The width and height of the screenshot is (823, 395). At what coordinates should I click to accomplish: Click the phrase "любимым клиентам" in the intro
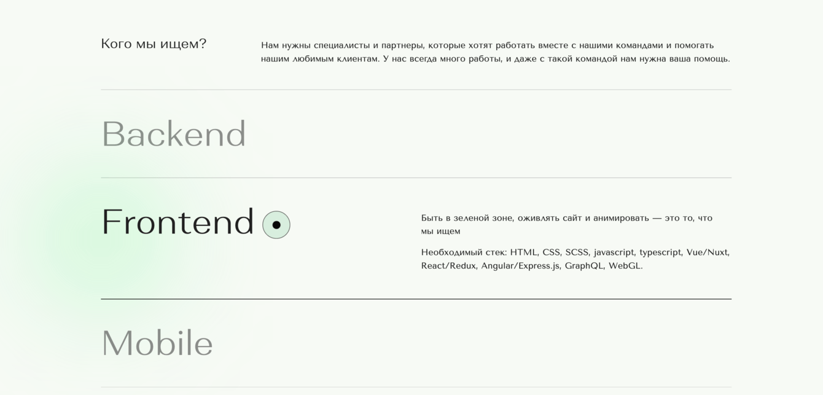tap(337, 59)
